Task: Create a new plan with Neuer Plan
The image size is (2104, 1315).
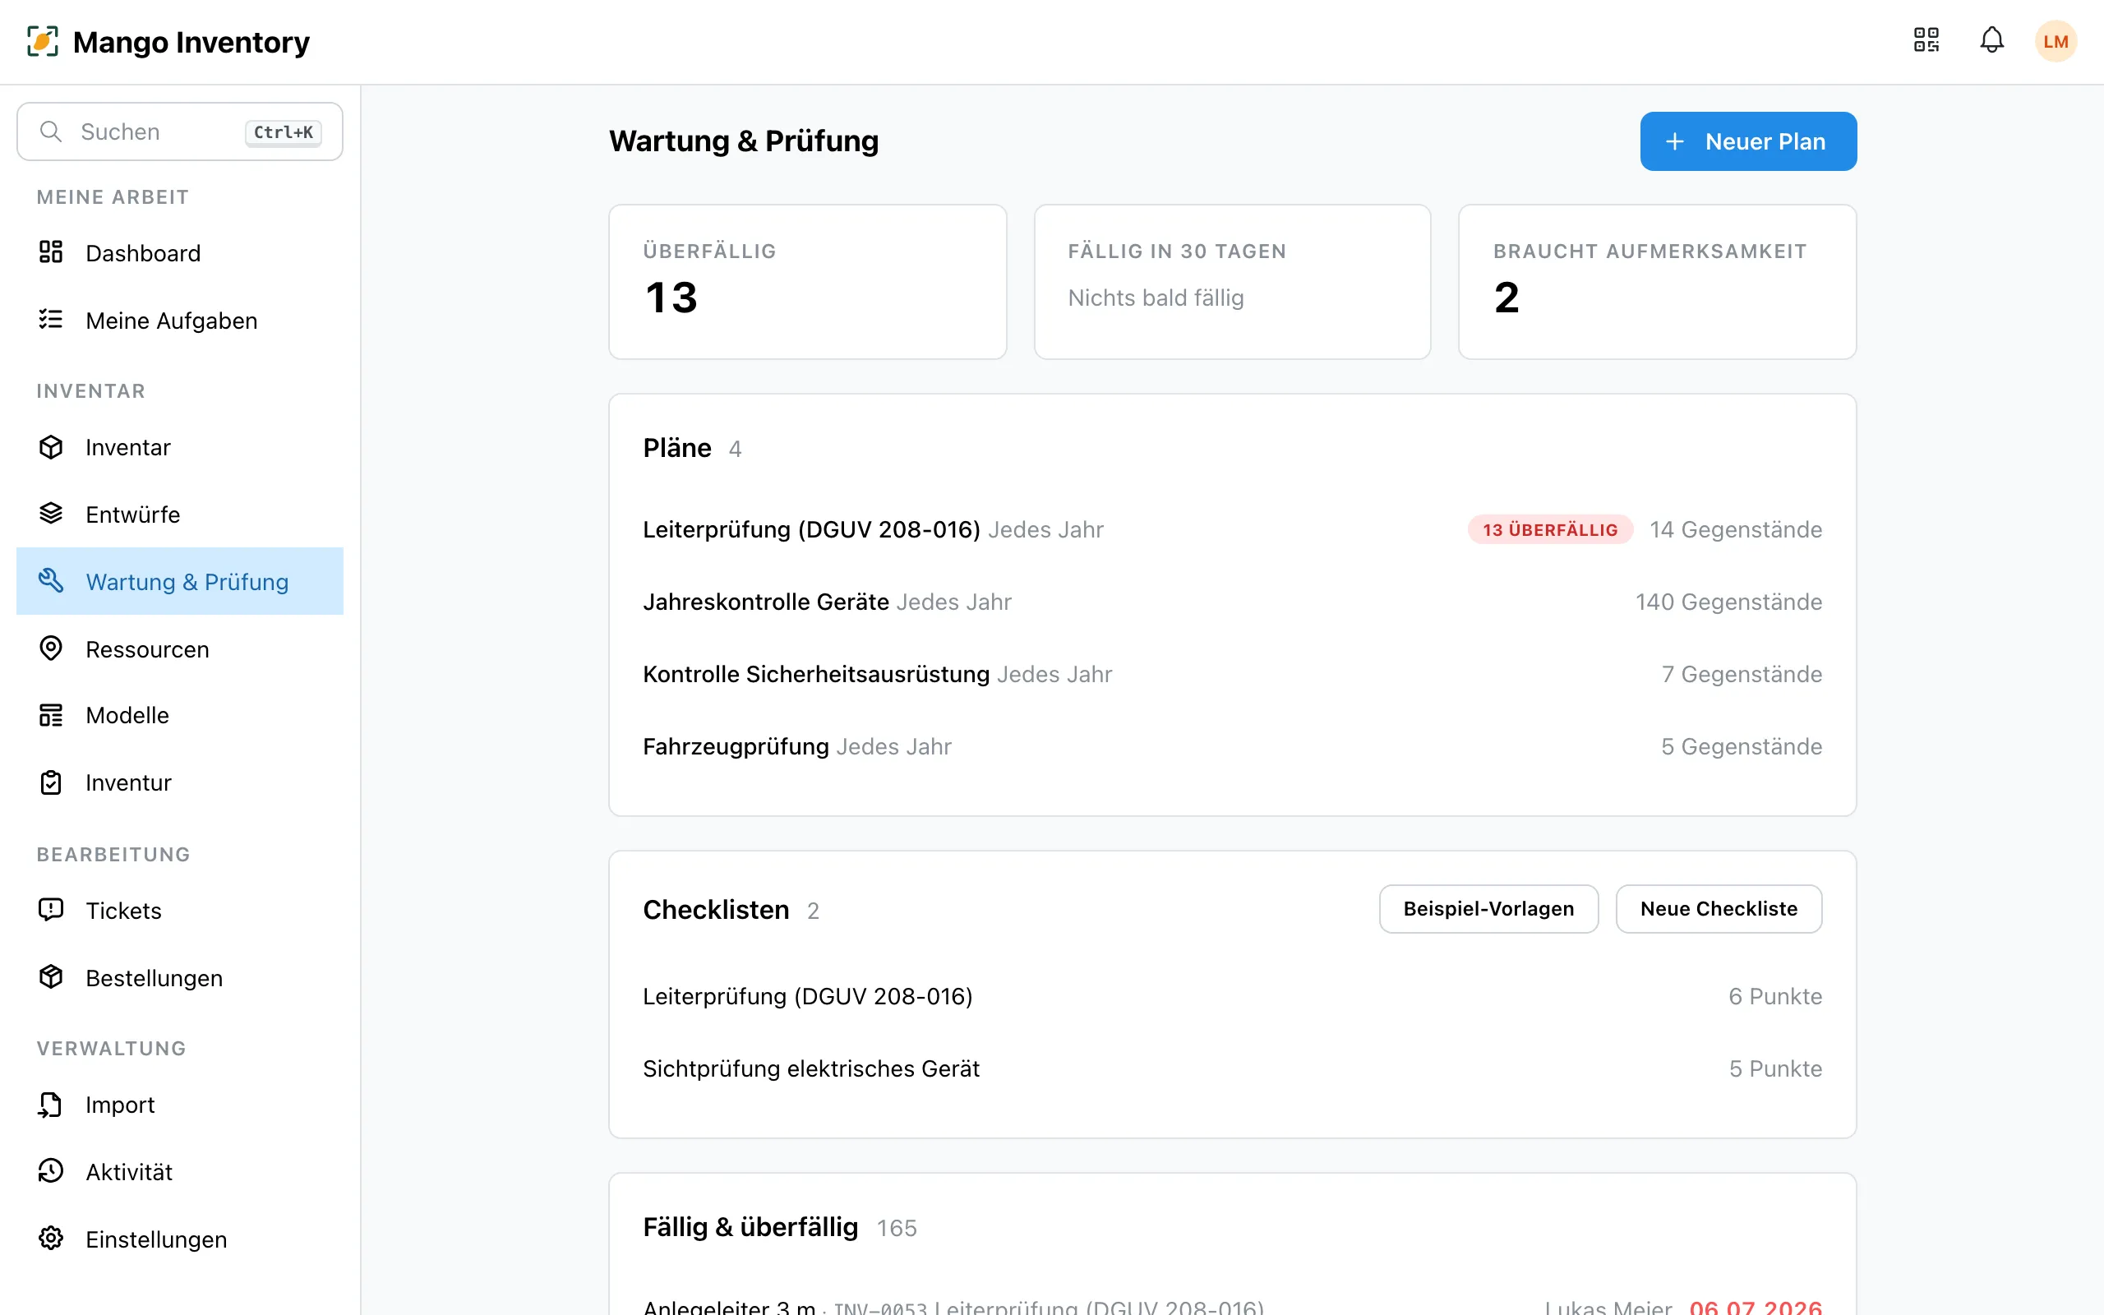Action: tap(1748, 141)
